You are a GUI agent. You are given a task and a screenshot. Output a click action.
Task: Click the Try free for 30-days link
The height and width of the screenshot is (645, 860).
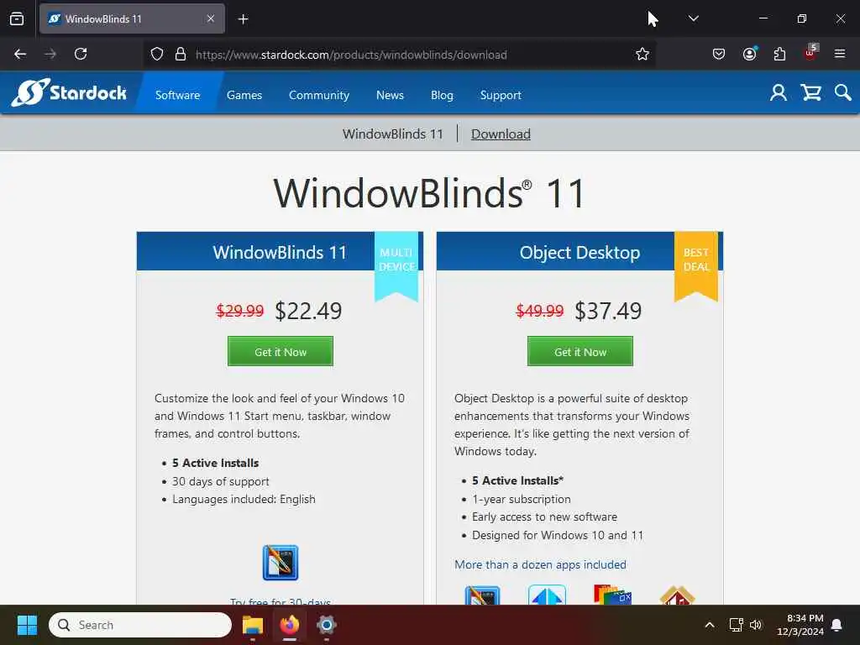click(x=281, y=601)
